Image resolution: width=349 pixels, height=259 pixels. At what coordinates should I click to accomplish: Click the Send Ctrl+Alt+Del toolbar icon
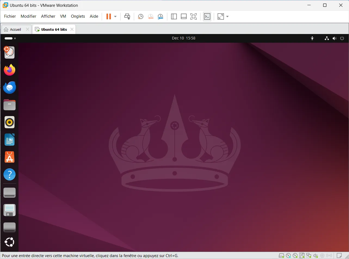click(127, 17)
